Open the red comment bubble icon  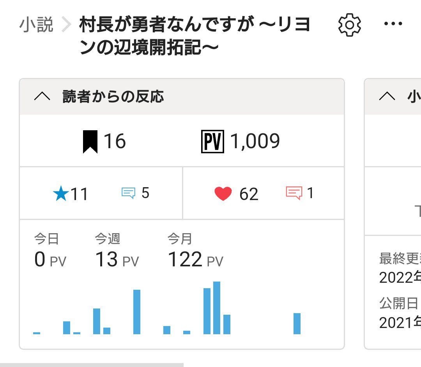[294, 193]
